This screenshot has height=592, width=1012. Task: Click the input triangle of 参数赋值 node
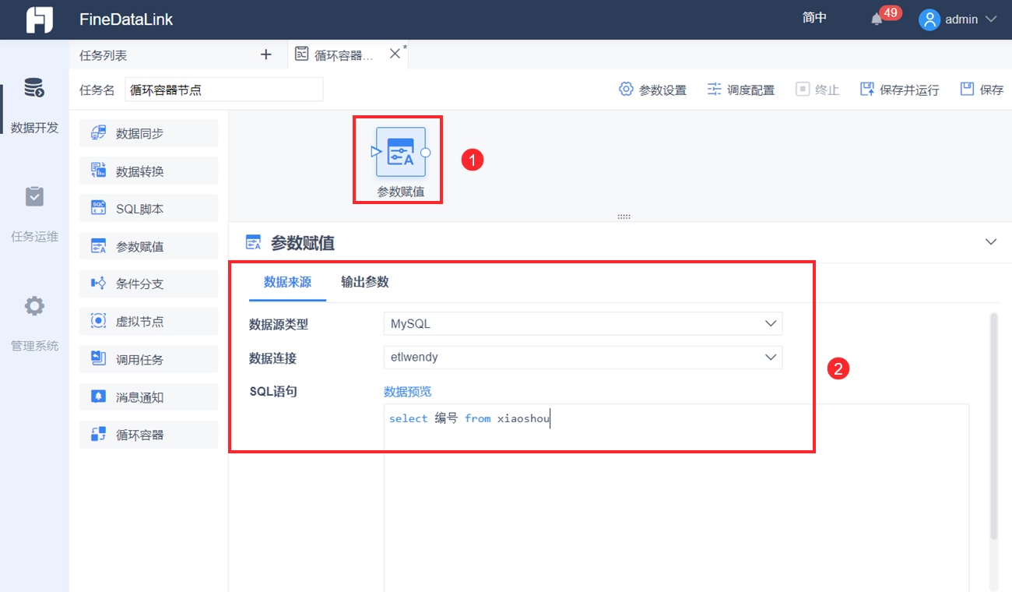tap(376, 152)
